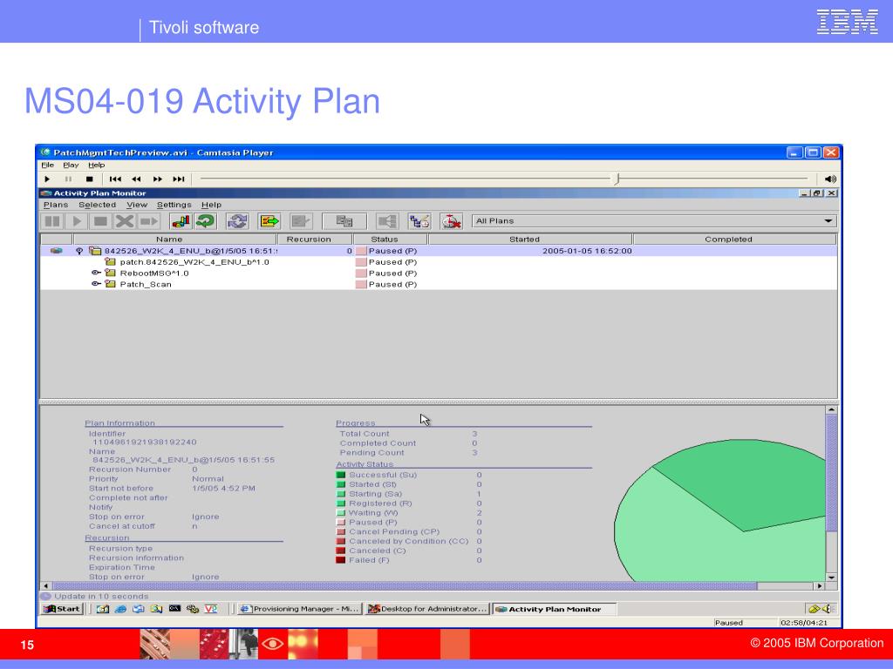Click the blue two-arrow refresh toolbar icon

tap(237, 221)
